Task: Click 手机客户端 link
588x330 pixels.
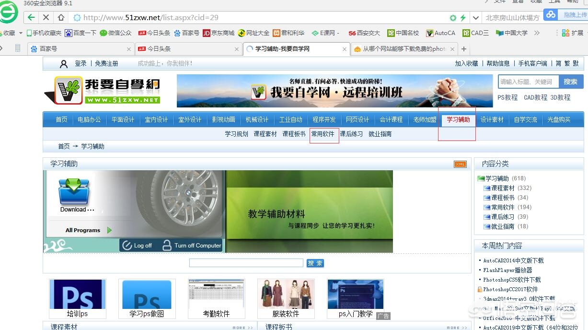Action: coord(533,63)
